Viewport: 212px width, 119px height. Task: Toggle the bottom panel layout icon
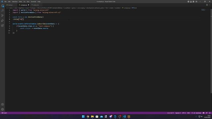(x=191, y=2)
